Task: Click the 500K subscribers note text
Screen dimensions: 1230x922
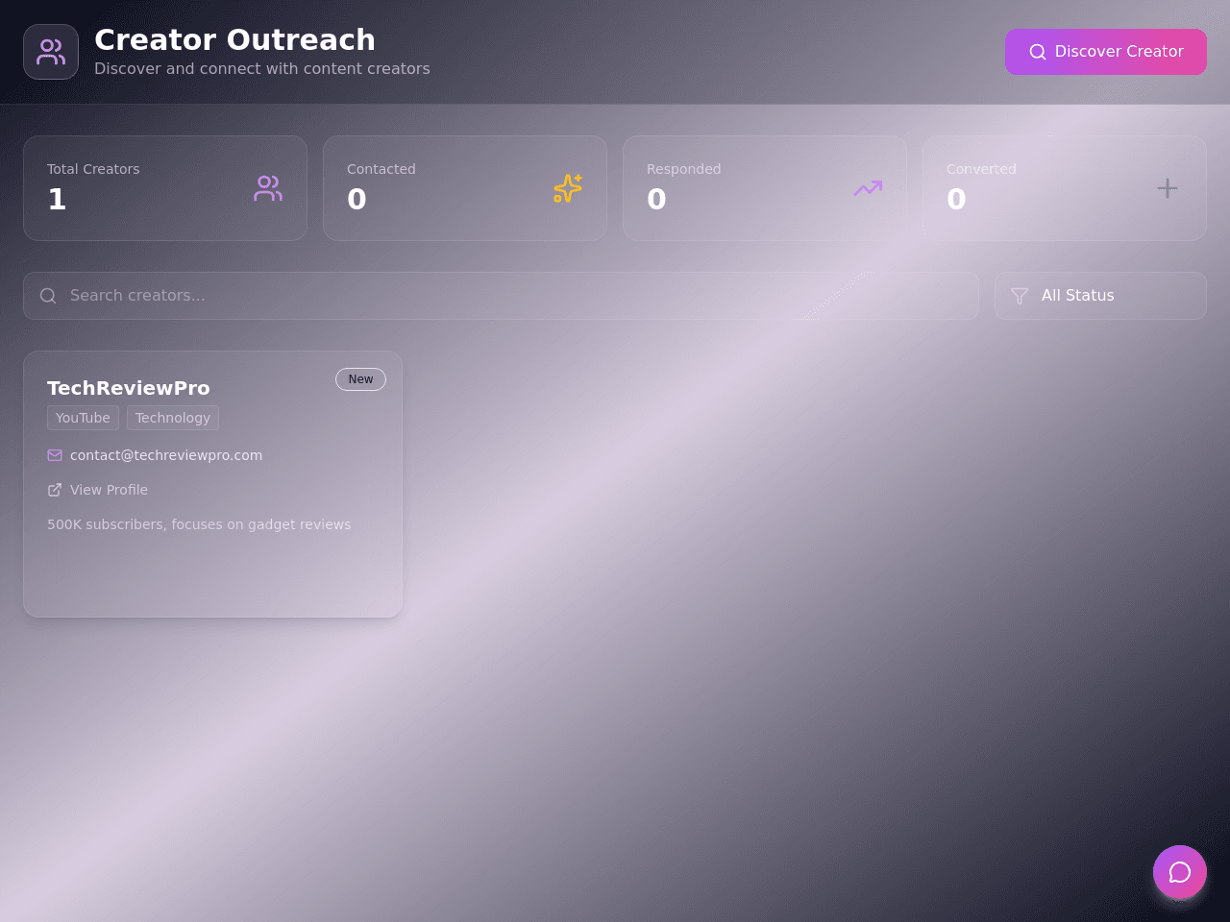Action: click(199, 524)
